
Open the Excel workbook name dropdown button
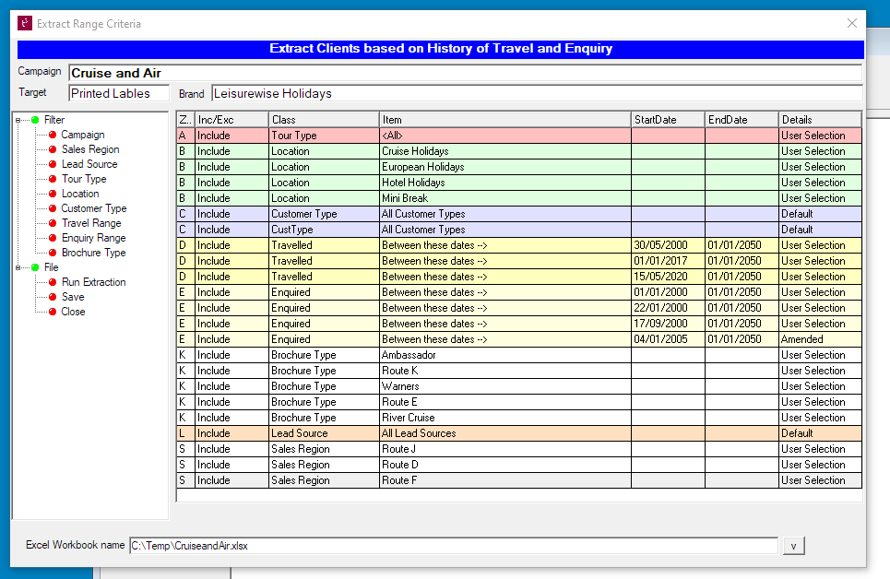coord(793,546)
